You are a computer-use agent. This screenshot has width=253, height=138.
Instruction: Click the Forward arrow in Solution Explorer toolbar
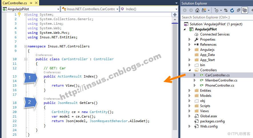point(191,11)
